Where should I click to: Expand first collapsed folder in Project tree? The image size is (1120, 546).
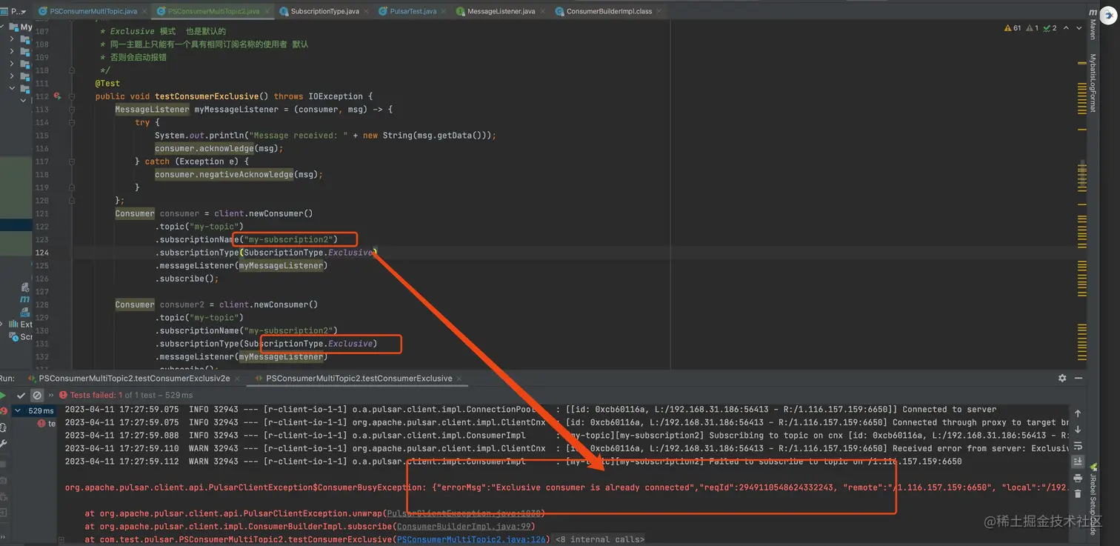point(12,40)
